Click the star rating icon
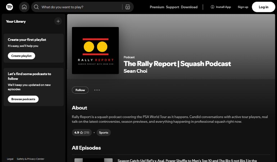Image resolution: width=277 pixels, height=162 pixels. (81, 132)
